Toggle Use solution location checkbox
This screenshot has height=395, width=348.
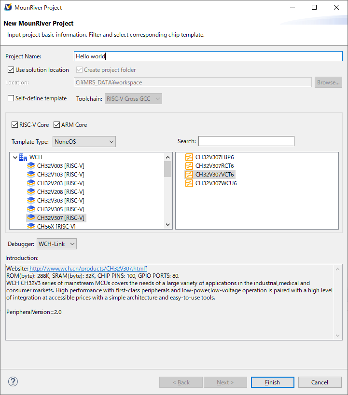tap(11, 70)
